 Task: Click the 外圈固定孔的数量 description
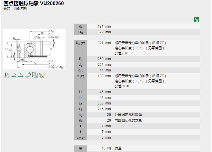[128, 115]
